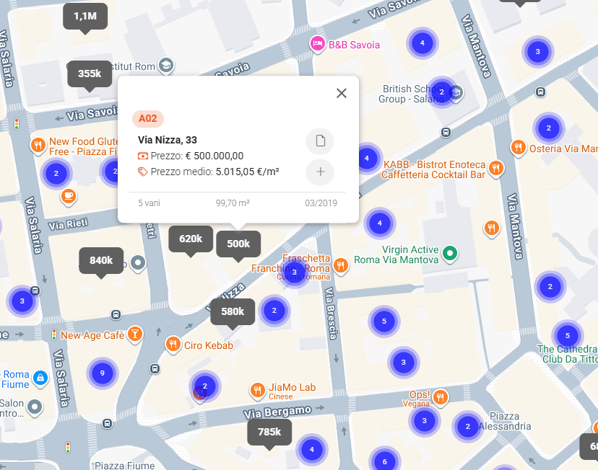
Task: Click the Ciro Kebab restaurant icon
Action: [x=173, y=345]
